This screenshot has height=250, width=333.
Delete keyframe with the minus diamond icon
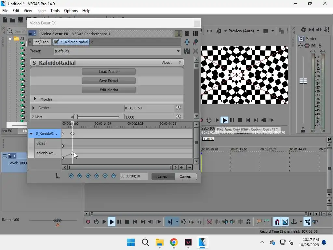[113, 176]
